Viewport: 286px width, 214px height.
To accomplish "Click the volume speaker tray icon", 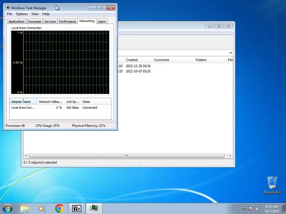I will (x=258, y=209).
